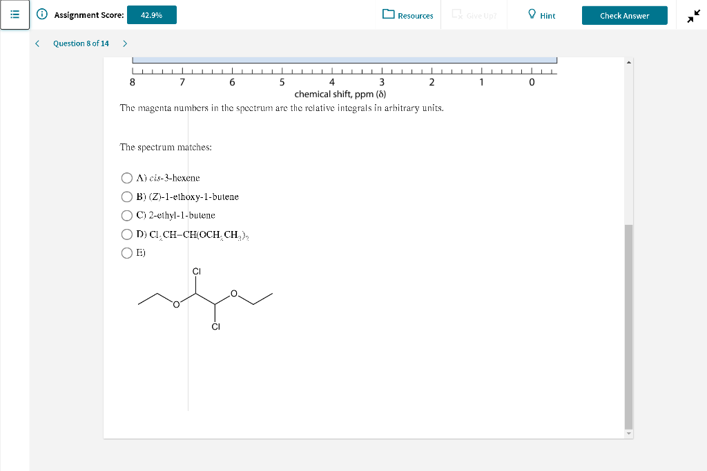Image resolution: width=707 pixels, height=471 pixels.
Task: Select answer choice A, cis-3-hexene
Action: tap(127, 178)
